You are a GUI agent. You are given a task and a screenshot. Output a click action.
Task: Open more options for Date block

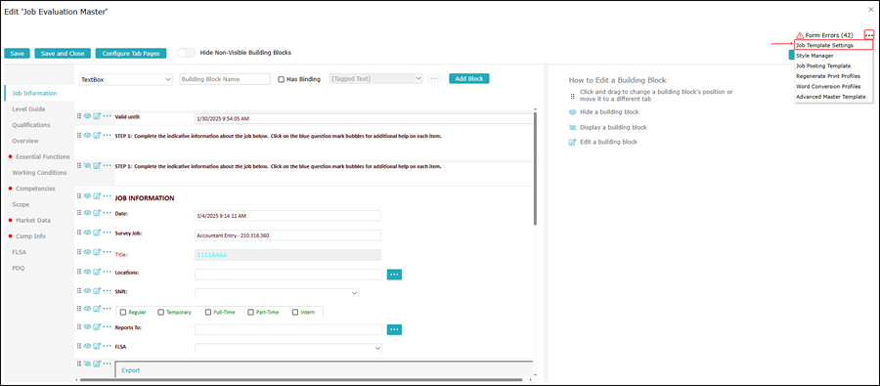point(107,213)
